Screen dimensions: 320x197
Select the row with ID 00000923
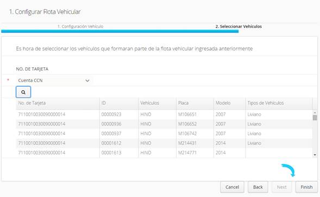(x=164, y=115)
